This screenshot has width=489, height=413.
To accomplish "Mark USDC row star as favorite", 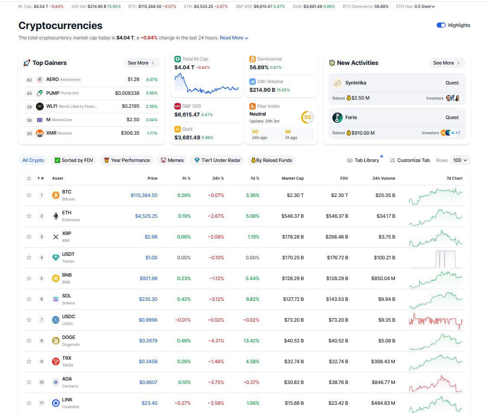I will [29, 320].
